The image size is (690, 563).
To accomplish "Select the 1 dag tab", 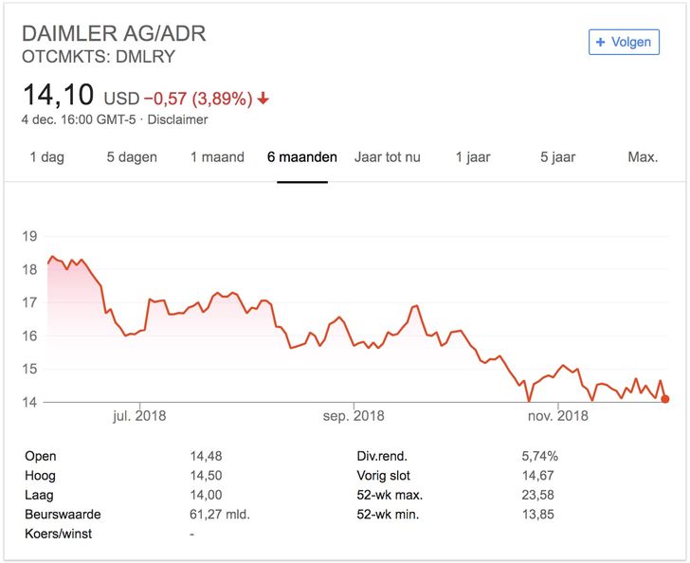I will pyautogui.click(x=47, y=157).
